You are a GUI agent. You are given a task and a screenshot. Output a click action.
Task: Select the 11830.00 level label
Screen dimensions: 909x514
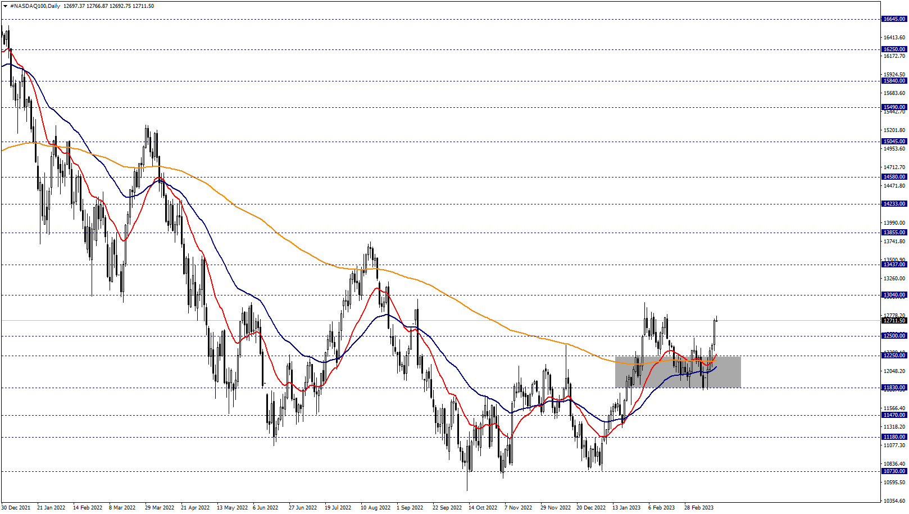tap(894, 388)
